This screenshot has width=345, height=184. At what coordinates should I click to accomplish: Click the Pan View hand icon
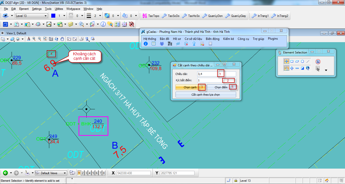click(62, 39)
